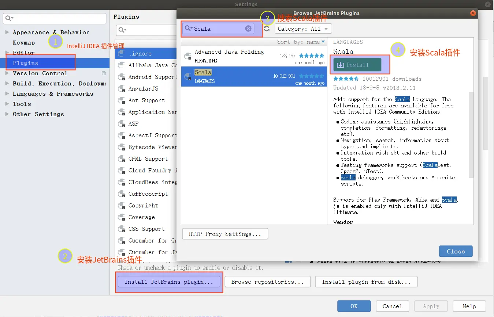Click the Plugins panel search magnifier icon
494x317 pixels.
point(123,30)
